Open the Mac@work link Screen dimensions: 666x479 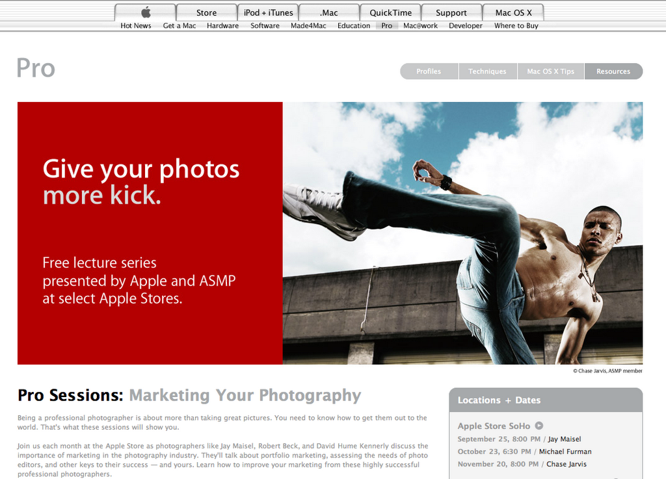pyautogui.click(x=421, y=25)
